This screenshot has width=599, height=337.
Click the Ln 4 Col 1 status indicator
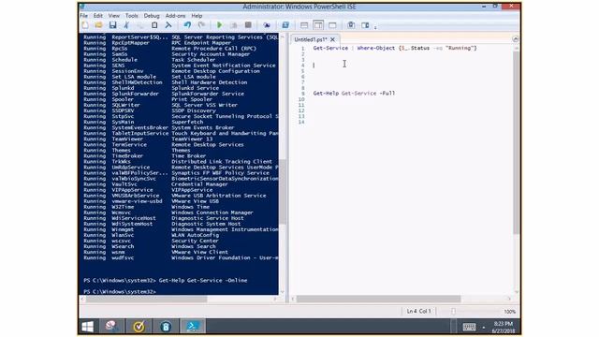[x=418, y=312]
